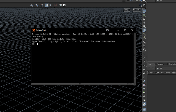Image resolution: width=176 pixels, height=112 pixels.
Task: Click the Python Shell vertical scrollbar
Action: [135, 55]
